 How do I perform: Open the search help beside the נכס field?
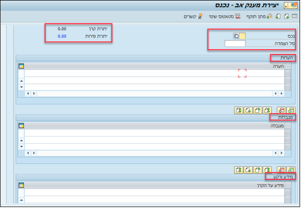click(x=236, y=36)
